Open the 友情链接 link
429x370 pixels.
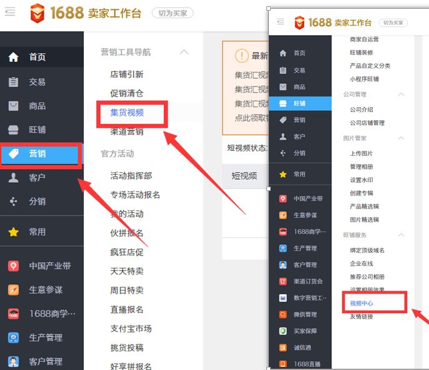click(361, 317)
